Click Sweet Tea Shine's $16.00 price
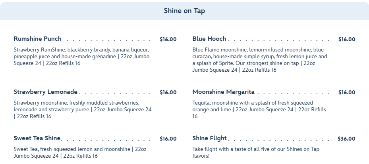 [x=168, y=139]
